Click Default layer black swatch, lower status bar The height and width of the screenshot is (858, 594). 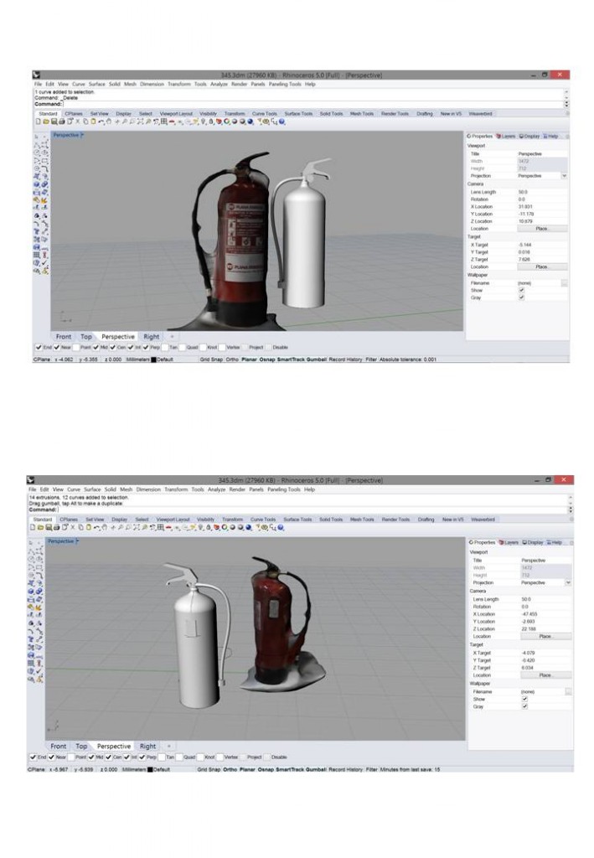tap(150, 769)
